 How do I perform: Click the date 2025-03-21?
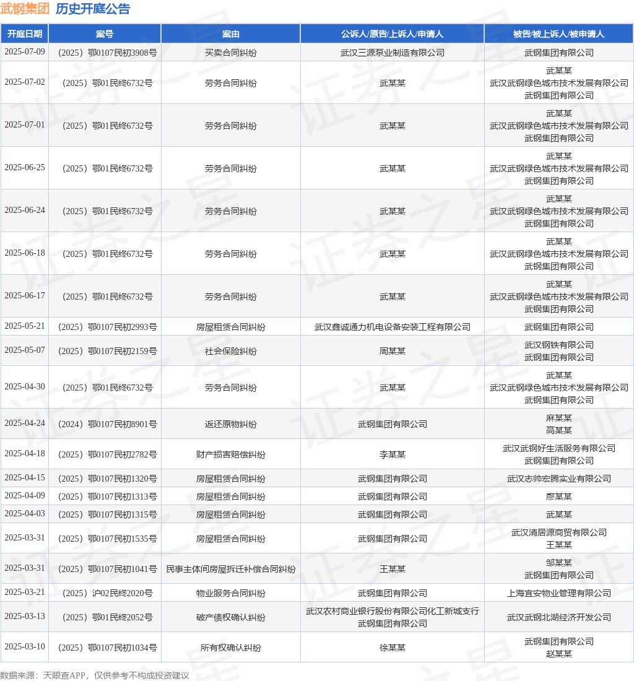point(25,592)
